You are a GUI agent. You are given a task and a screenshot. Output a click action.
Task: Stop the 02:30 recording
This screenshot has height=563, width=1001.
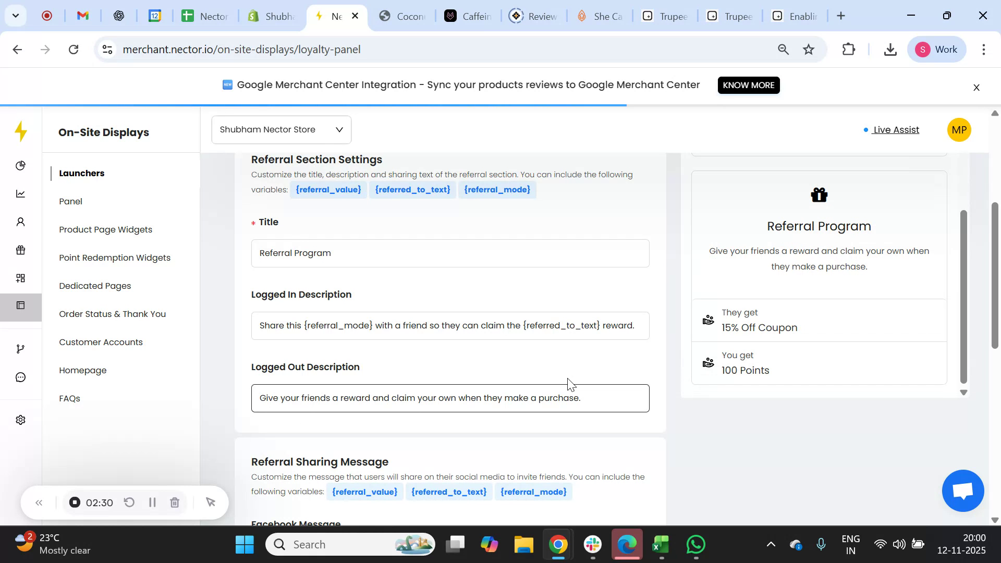pyautogui.click(x=75, y=502)
